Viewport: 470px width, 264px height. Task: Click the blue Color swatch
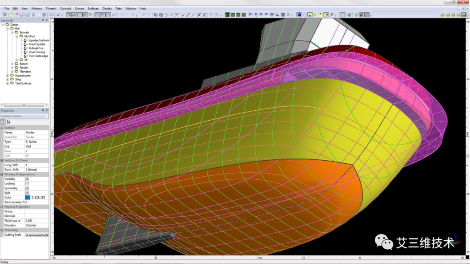27,198
